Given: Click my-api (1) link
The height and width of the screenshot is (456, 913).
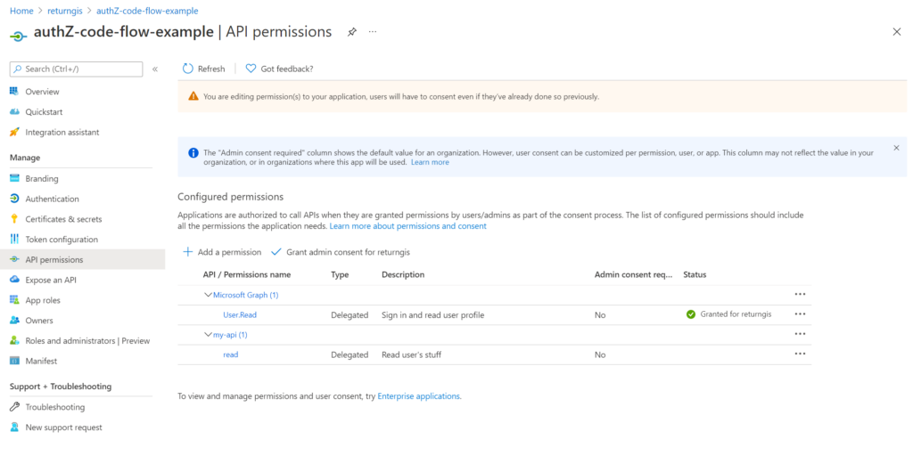Looking at the screenshot, I should coord(231,335).
